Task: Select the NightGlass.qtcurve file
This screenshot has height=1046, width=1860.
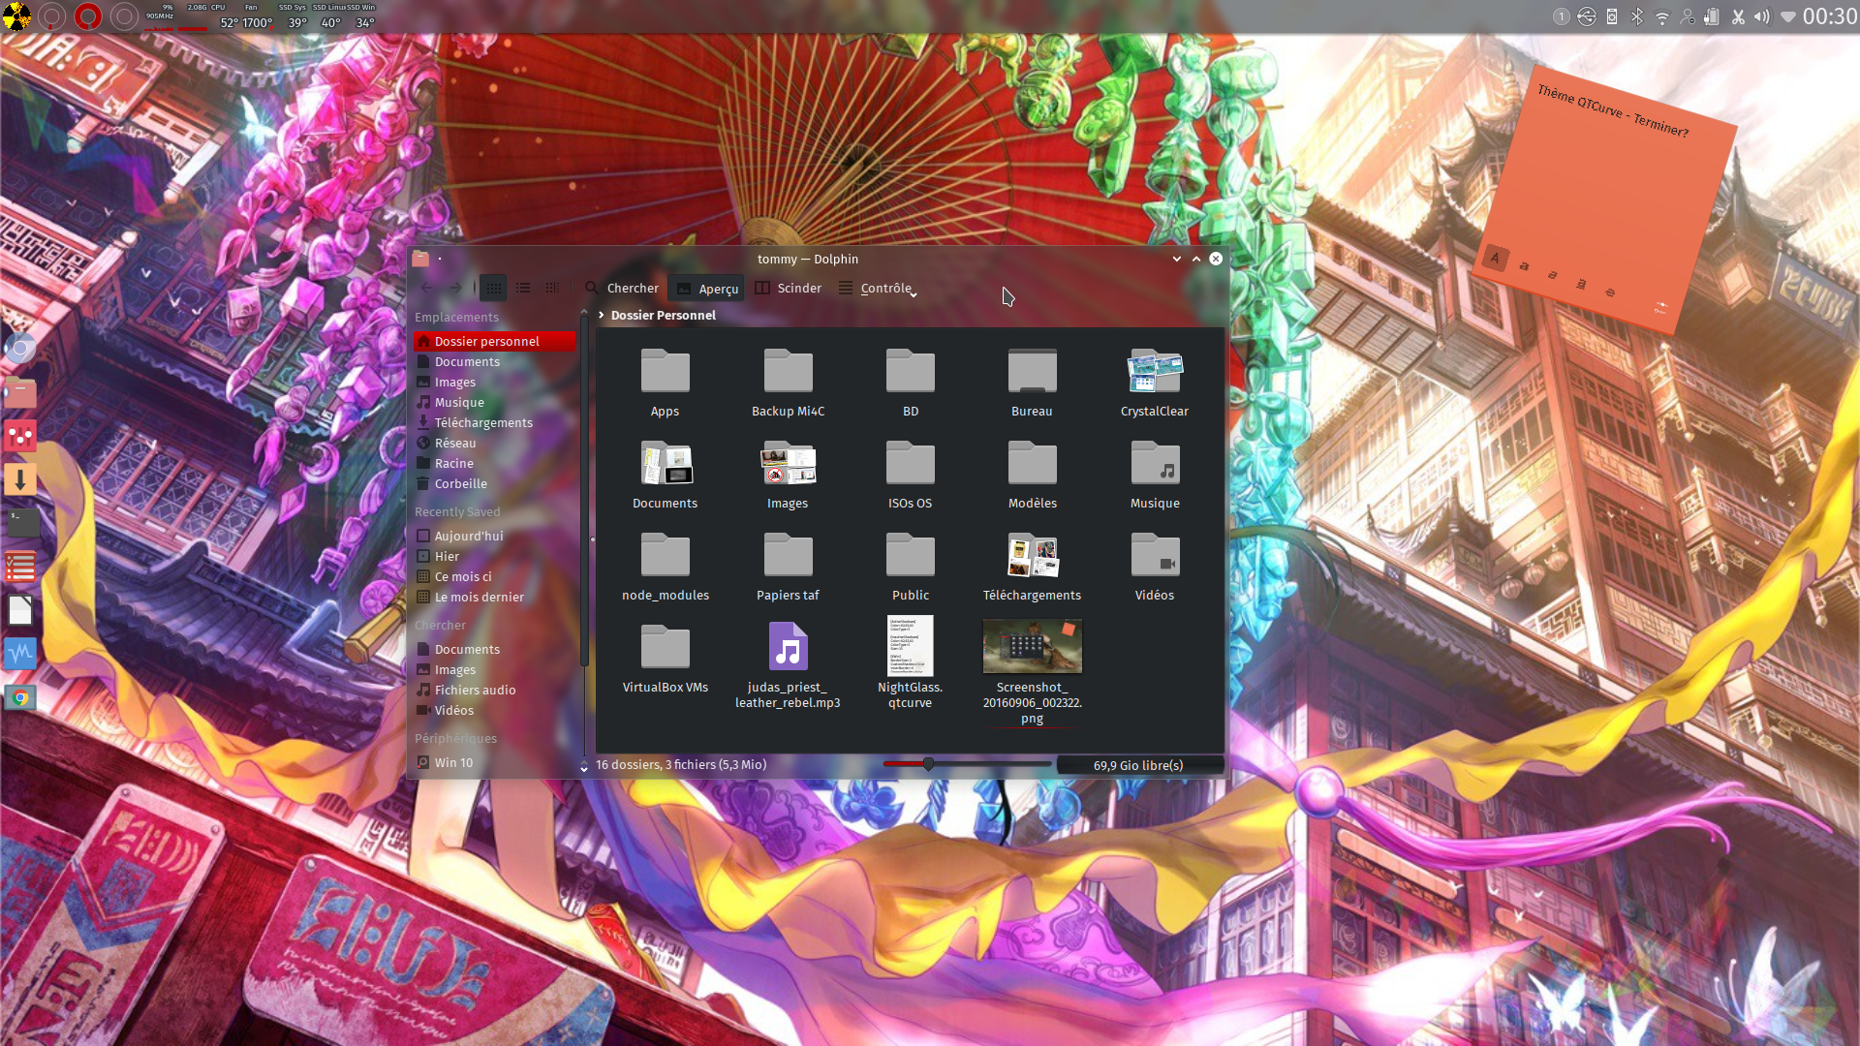Action: click(x=911, y=663)
